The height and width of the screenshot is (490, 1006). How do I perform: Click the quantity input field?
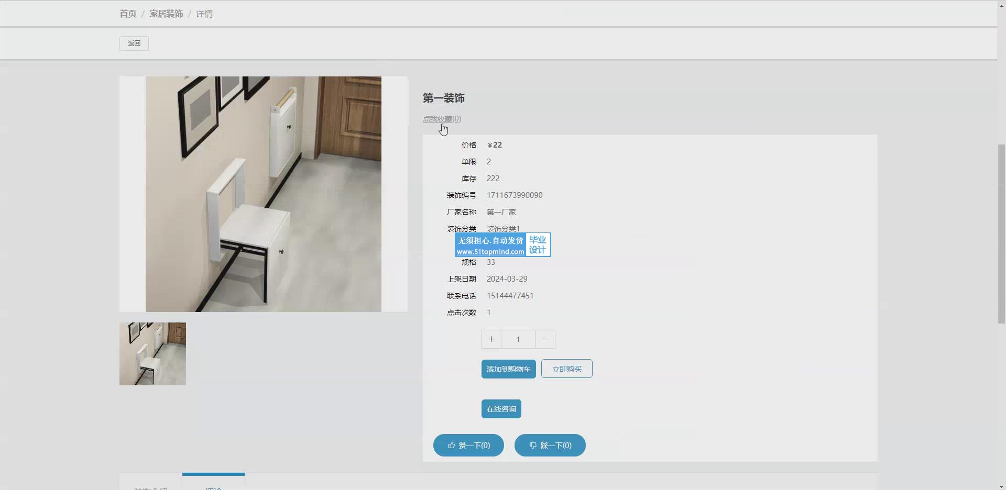[x=518, y=339]
